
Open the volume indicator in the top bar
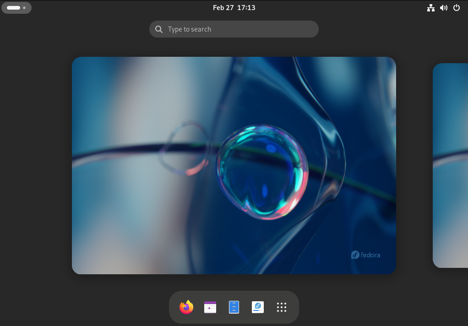point(444,8)
